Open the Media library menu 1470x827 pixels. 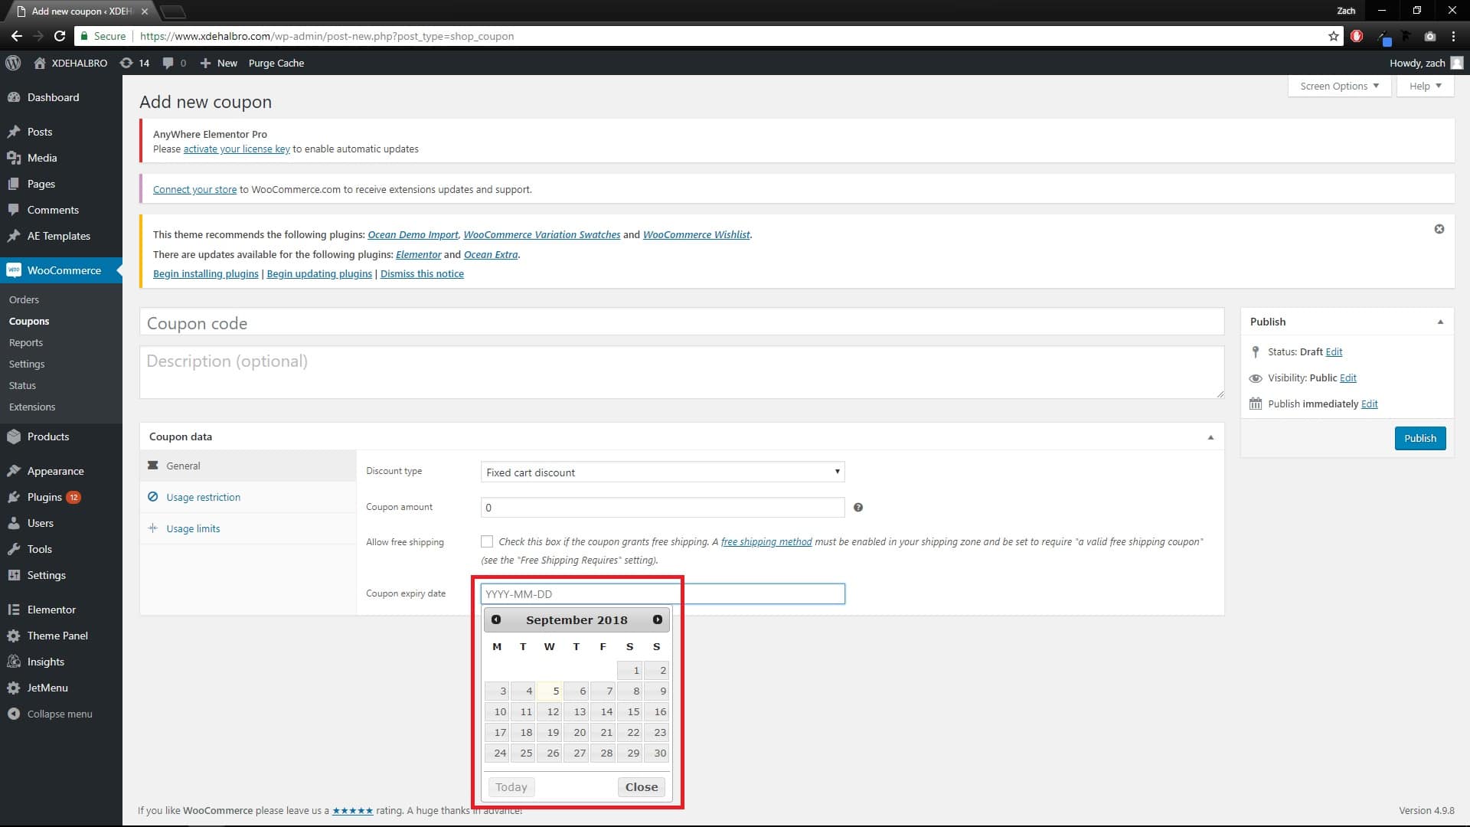click(61, 158)
